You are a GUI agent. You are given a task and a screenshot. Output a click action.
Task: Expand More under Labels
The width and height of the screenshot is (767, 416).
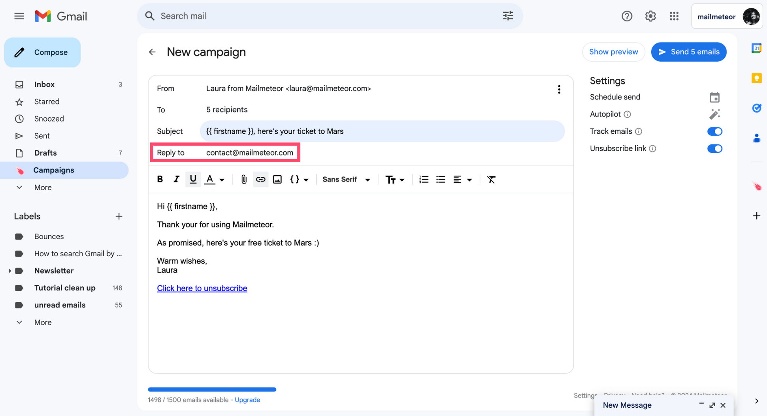43,322
